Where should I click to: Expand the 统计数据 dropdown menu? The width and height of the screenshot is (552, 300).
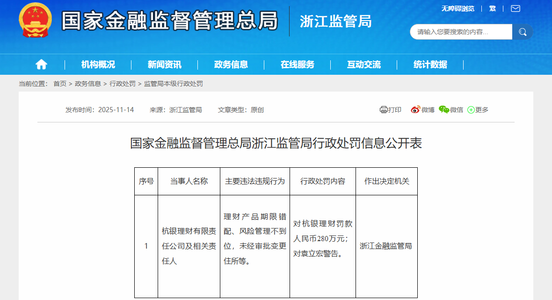(430, 64)
